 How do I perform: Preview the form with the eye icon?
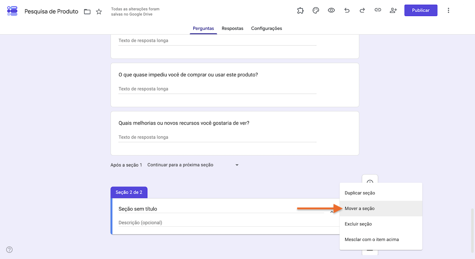331,10
